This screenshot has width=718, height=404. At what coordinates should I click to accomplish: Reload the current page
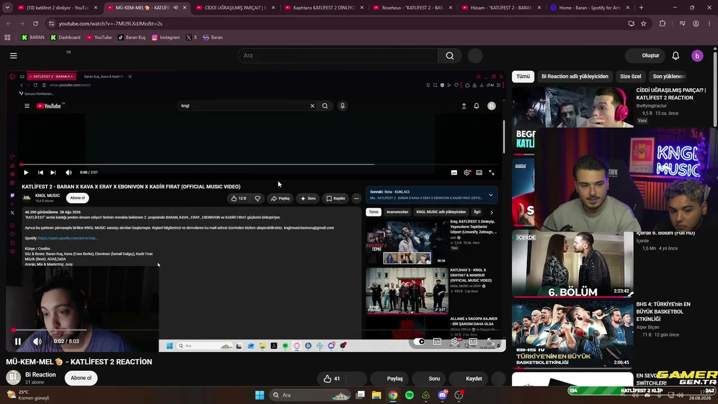coord(35,24)
